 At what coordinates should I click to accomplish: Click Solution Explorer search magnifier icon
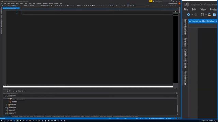click(176, 93)
